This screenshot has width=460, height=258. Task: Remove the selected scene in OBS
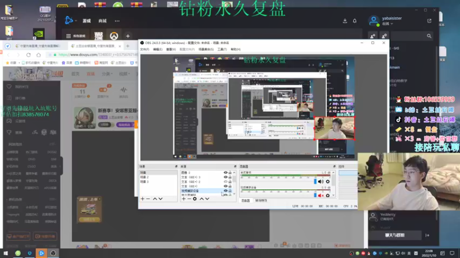click(x=148, y=199)
